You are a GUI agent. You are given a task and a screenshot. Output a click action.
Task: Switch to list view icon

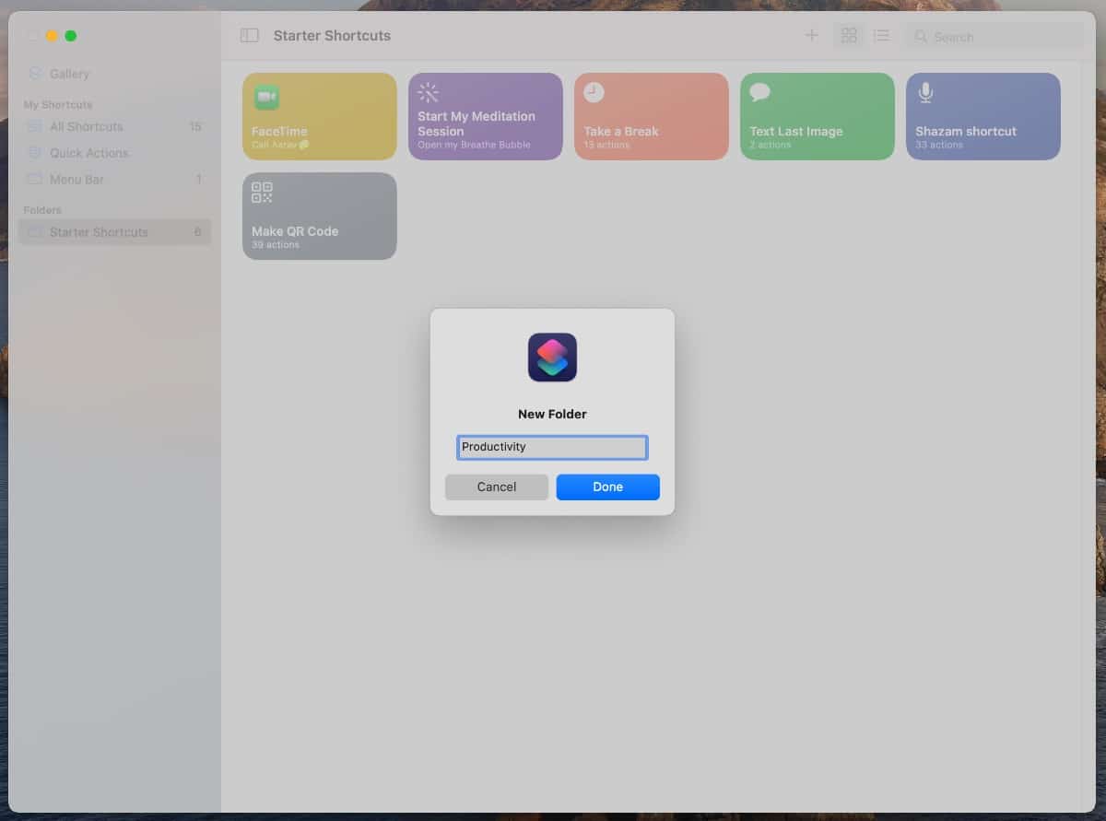tap(881, 35)
